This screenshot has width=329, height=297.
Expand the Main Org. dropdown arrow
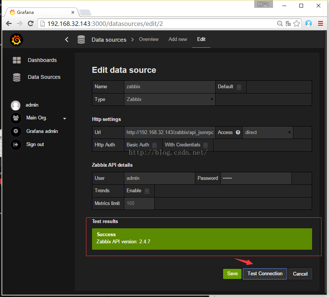[65, 119]
